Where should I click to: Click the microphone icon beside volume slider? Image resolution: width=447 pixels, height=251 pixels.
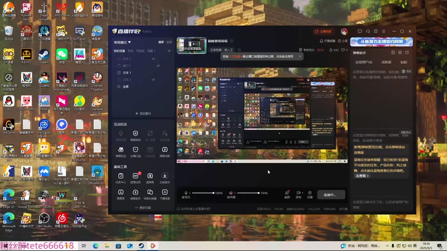pos(186,193)
